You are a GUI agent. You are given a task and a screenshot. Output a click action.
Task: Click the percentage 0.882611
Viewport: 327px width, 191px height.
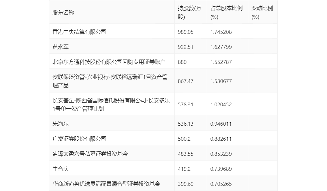(221, 139)
